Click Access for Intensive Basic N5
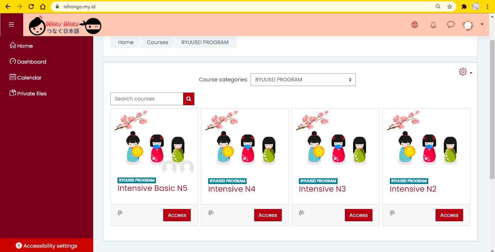The width and height of the screenshot is (495, 252). point(177,215)
